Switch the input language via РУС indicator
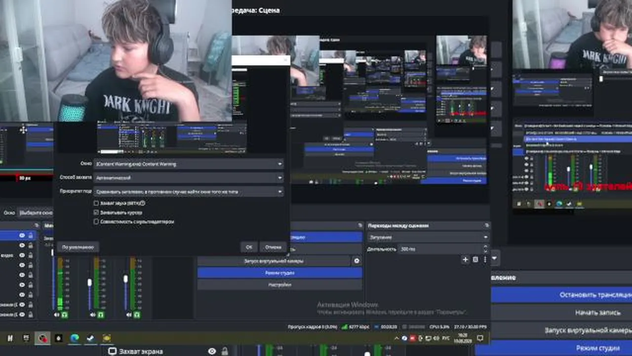Image resolution: width=632 pixels, height=356 pixels. click(x=445, y=338)
